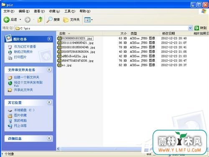Open 我的电脑 location

(x=20, y=121)
